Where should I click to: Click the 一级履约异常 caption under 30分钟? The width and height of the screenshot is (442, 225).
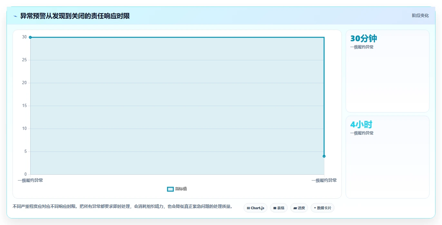[x=362, y=47]
